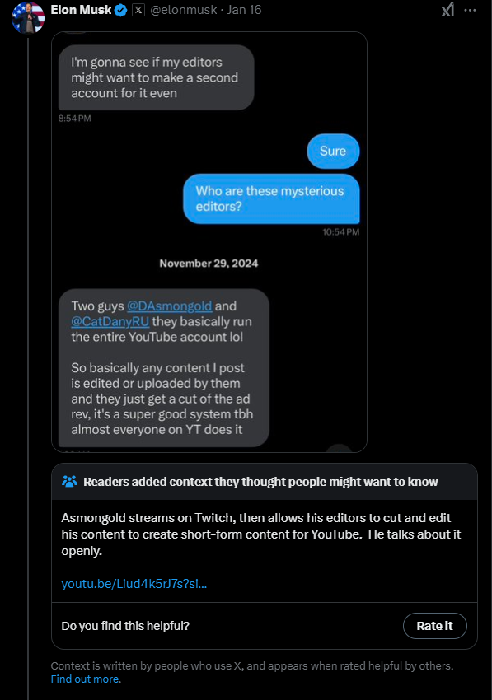The image size is (492, 700).
Task: Enlarge the attached DM screenshot image
Action: [x=209, y=242]
